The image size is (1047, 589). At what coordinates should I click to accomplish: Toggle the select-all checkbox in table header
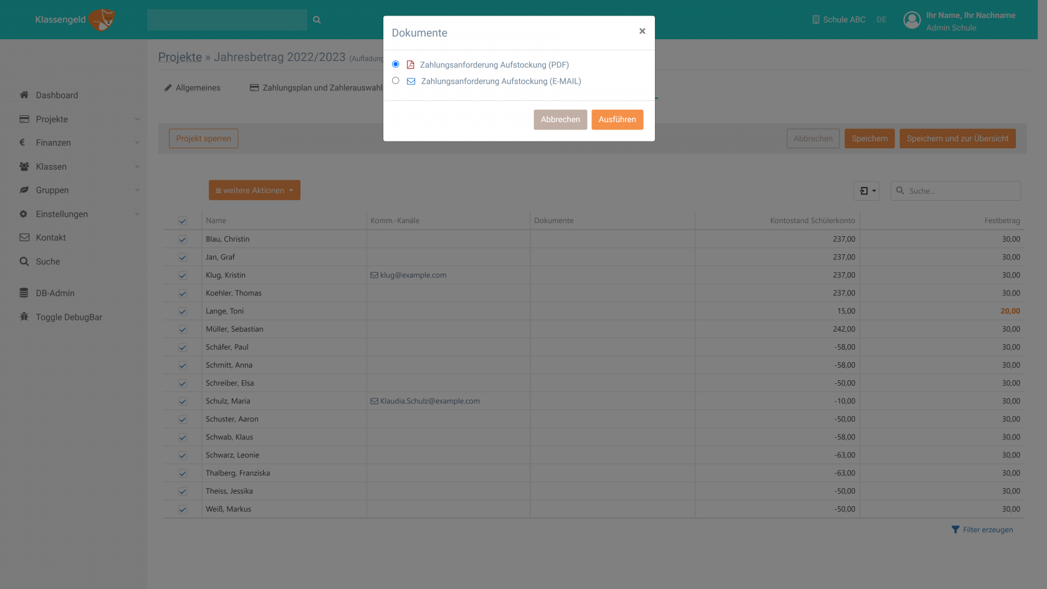(183, 221)
